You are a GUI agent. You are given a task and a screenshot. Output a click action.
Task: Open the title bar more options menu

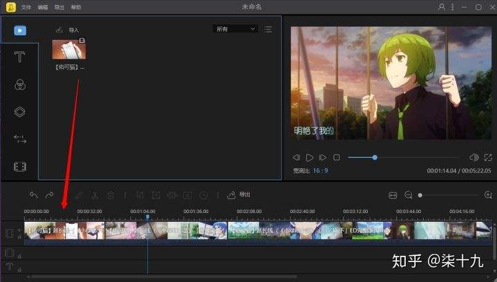(x=453, y=7)
